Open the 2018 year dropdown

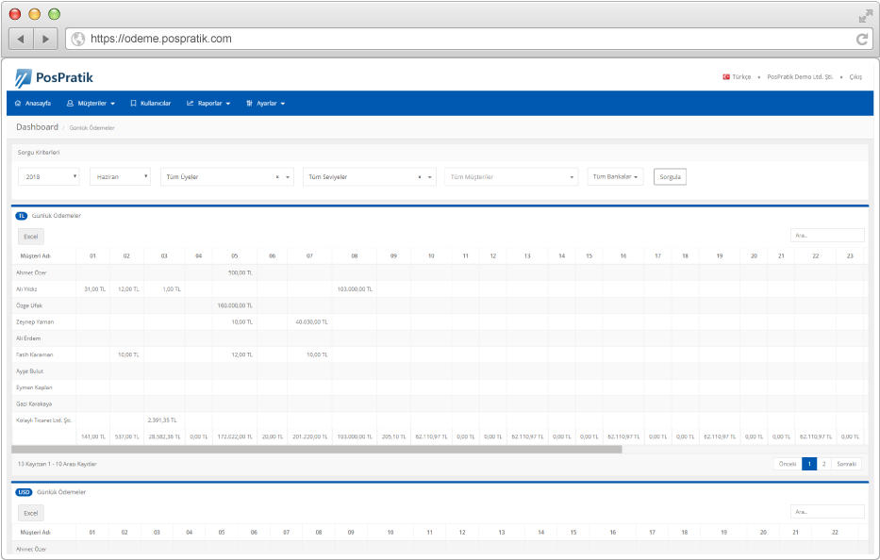[49, 176]
